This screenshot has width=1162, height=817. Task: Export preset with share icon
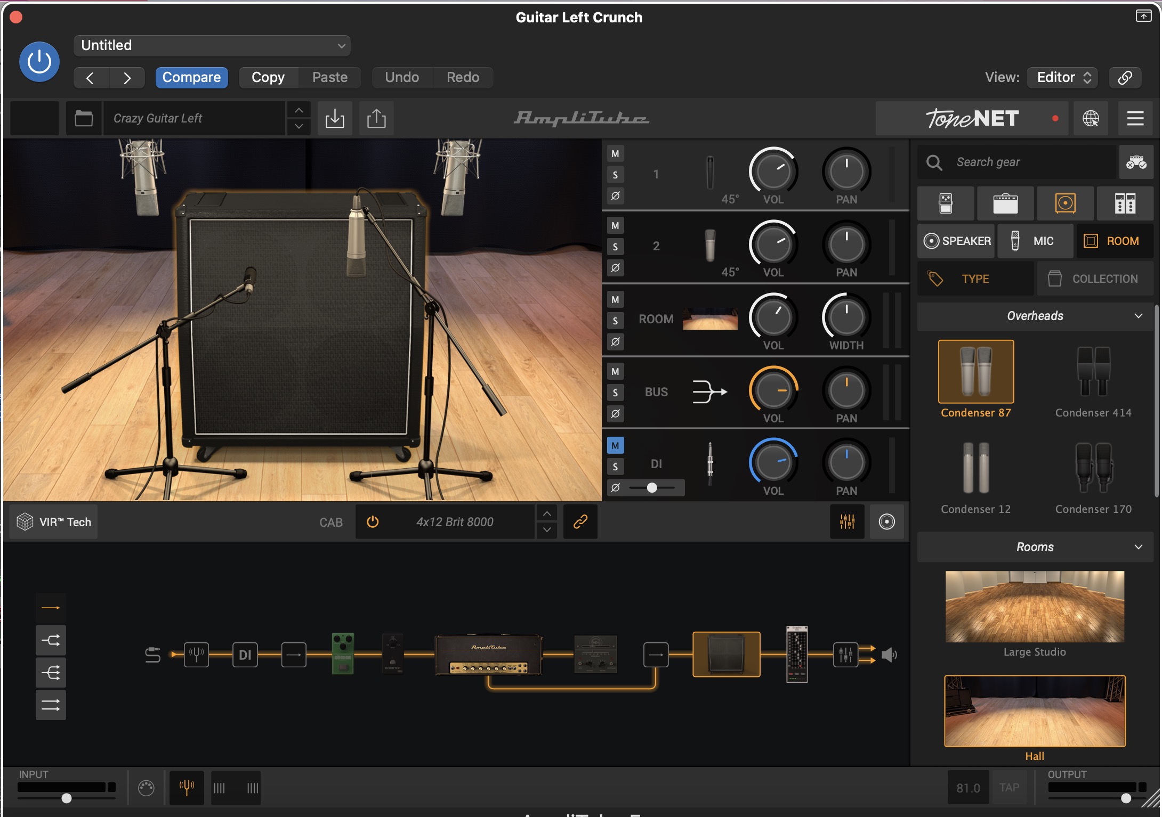(x=376, y=118)
